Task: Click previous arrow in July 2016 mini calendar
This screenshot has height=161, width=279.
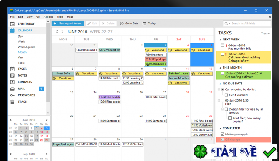Action: [x=11, y=154]
